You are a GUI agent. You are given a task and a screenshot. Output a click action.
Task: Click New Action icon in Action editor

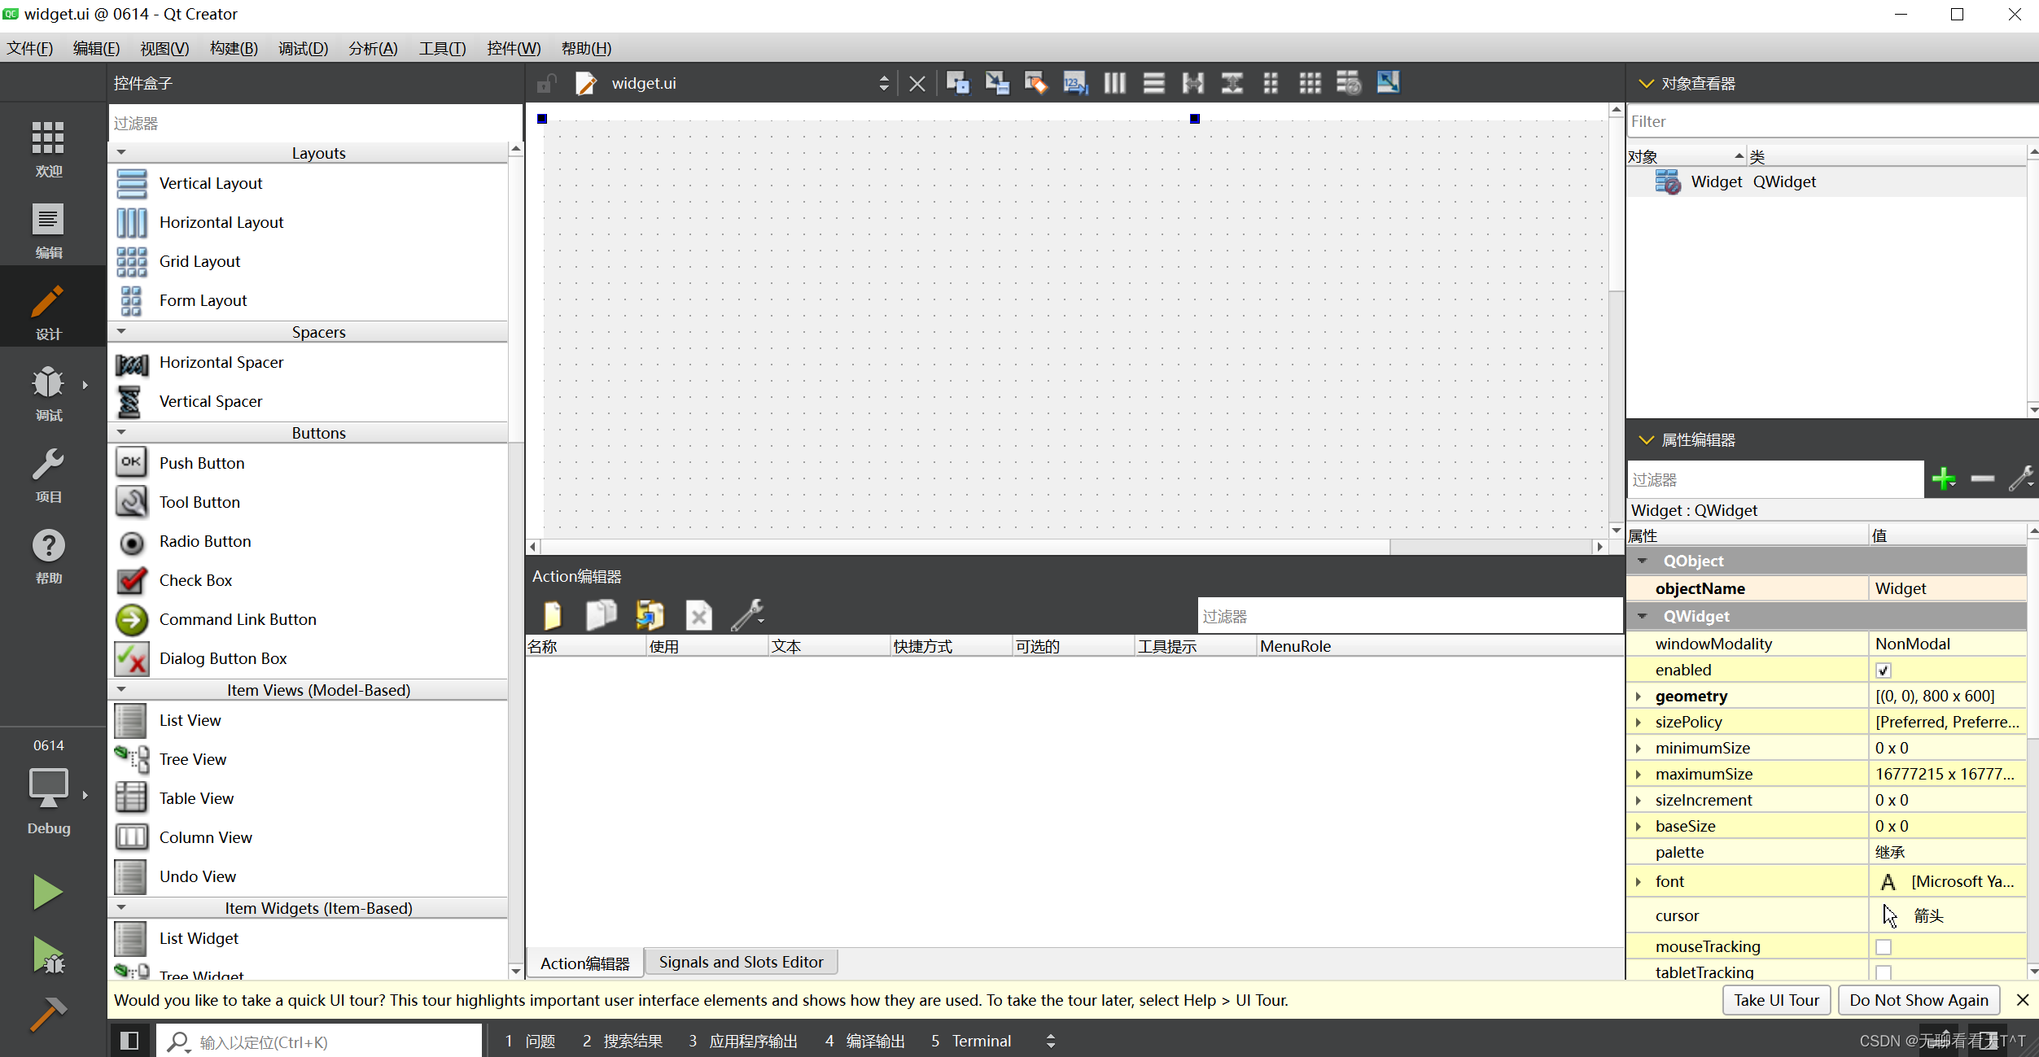(553, 615)
